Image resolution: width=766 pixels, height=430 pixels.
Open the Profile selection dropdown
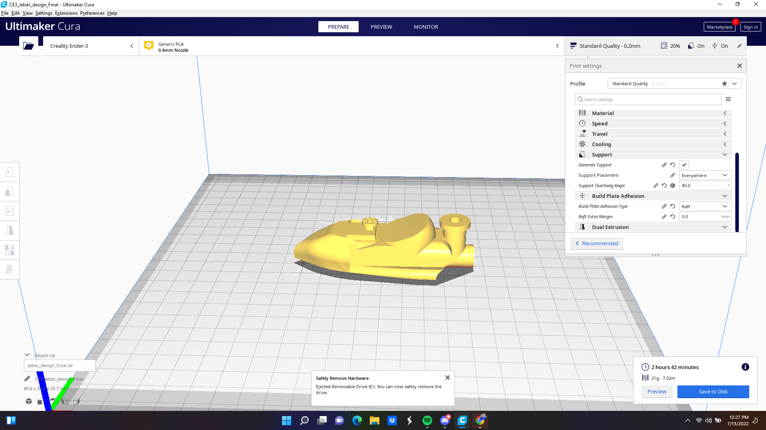pos(674,84)
